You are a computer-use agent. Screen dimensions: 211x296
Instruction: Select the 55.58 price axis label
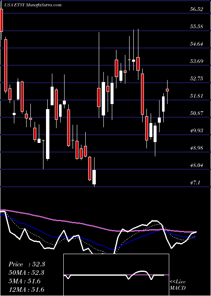[x=197, y=26]
